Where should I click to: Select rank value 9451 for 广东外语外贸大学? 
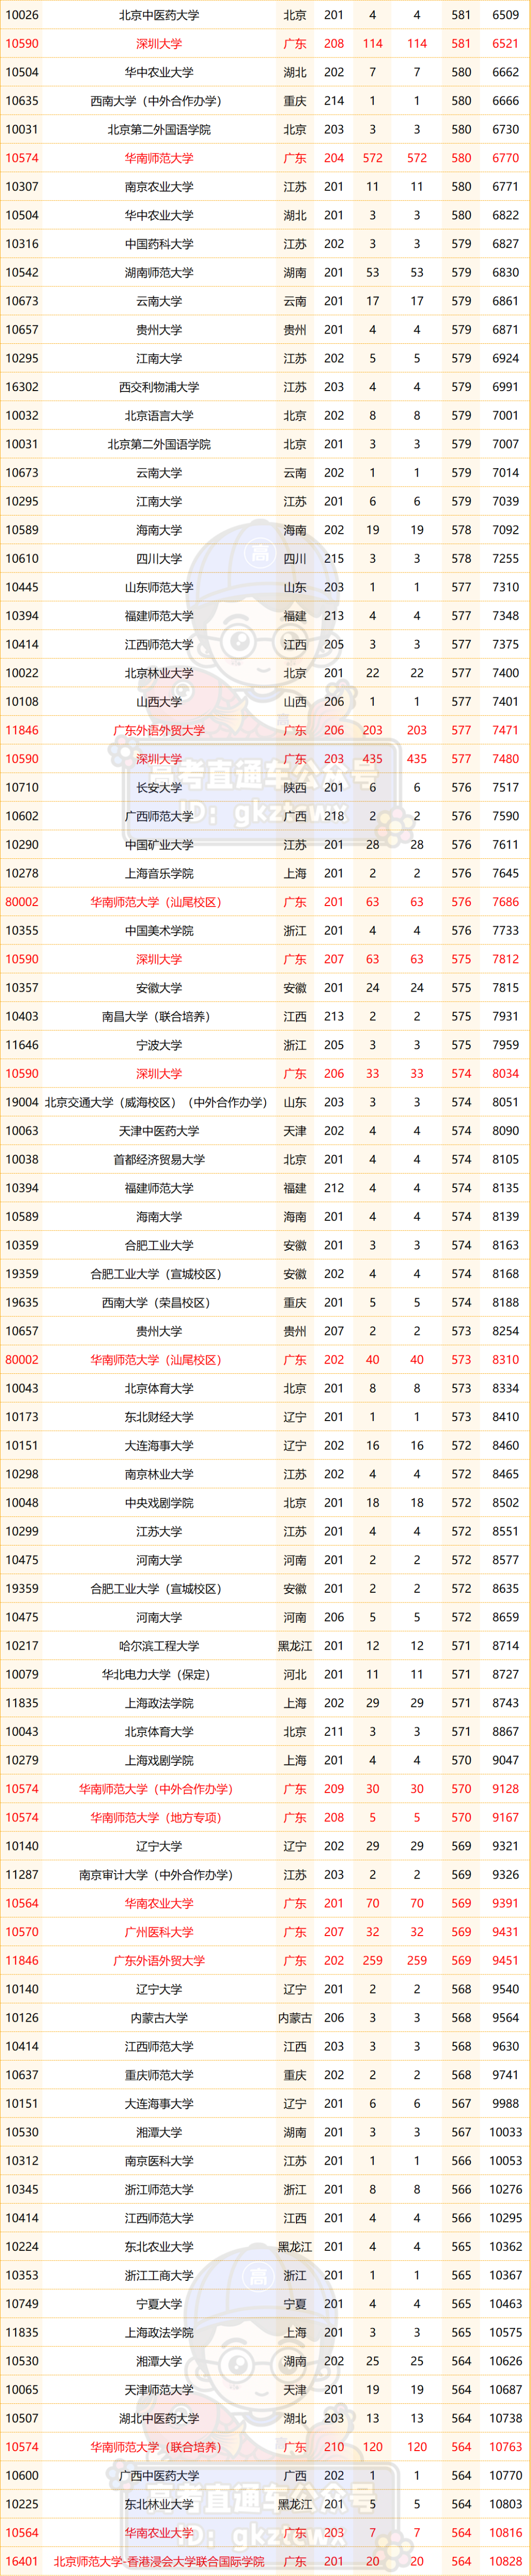[505, 1961]
